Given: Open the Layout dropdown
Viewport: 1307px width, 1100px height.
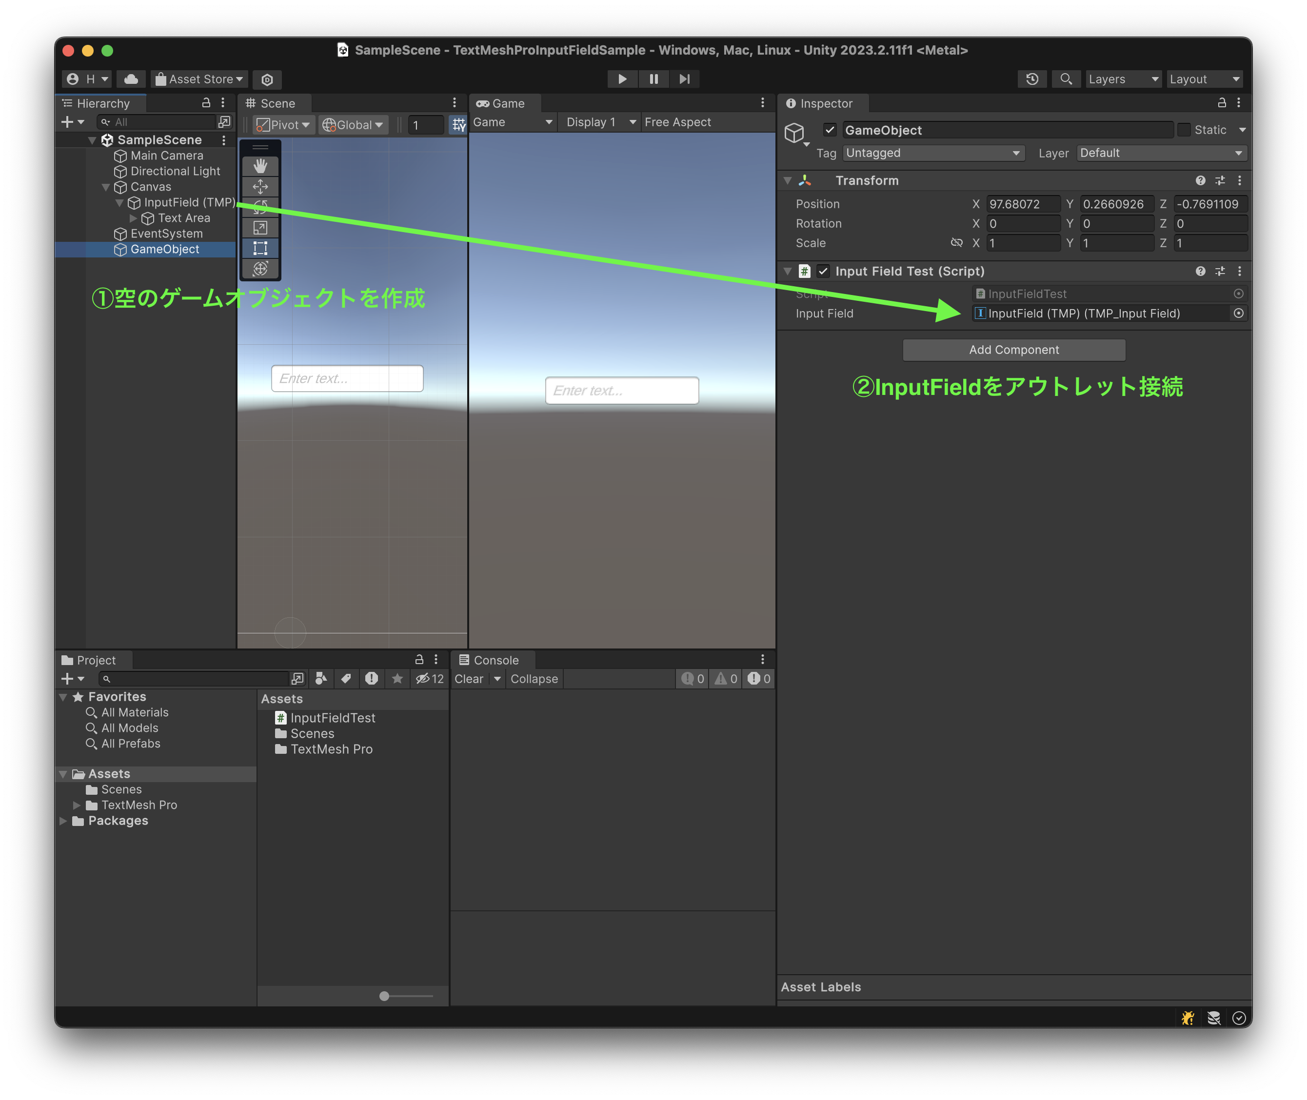Looking at the screenshot, I should coord(1204,79).
